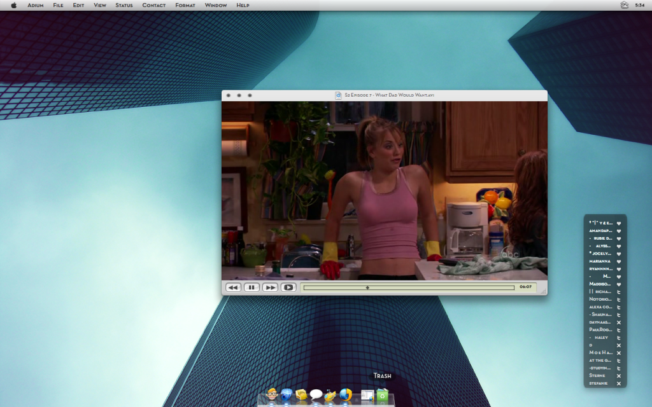This screenshot has height=407, width=652.
Task: Open the Apple menu
Action: pyautogui.click(x=14, y=5)
